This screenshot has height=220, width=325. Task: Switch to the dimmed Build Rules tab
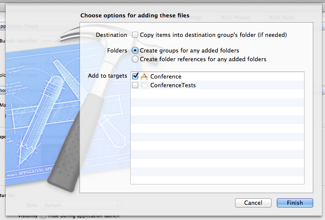[282, 17]
